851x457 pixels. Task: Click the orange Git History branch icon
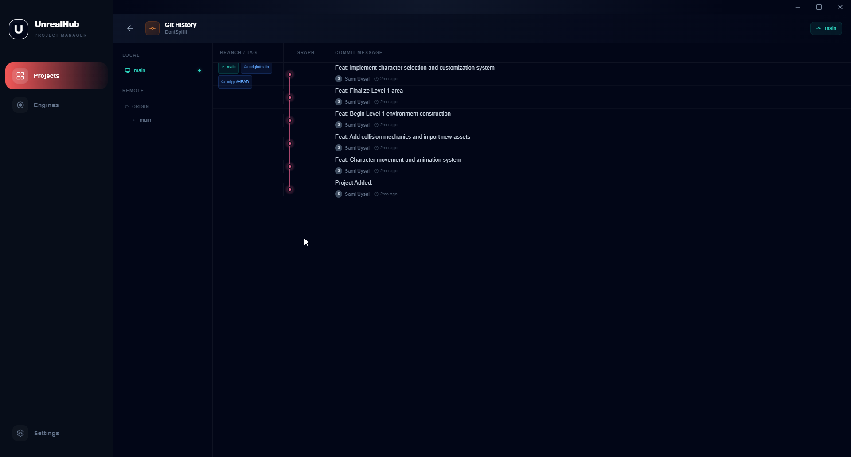tap(152, 28)
